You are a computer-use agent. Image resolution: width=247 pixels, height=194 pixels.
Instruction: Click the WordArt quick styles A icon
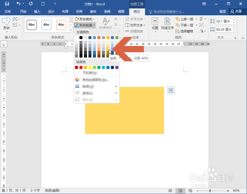[106, 22]
